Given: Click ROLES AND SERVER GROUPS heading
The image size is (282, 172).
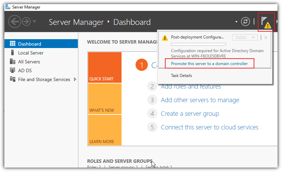Looking at the screenshot, I should click(x=120, y=161).
